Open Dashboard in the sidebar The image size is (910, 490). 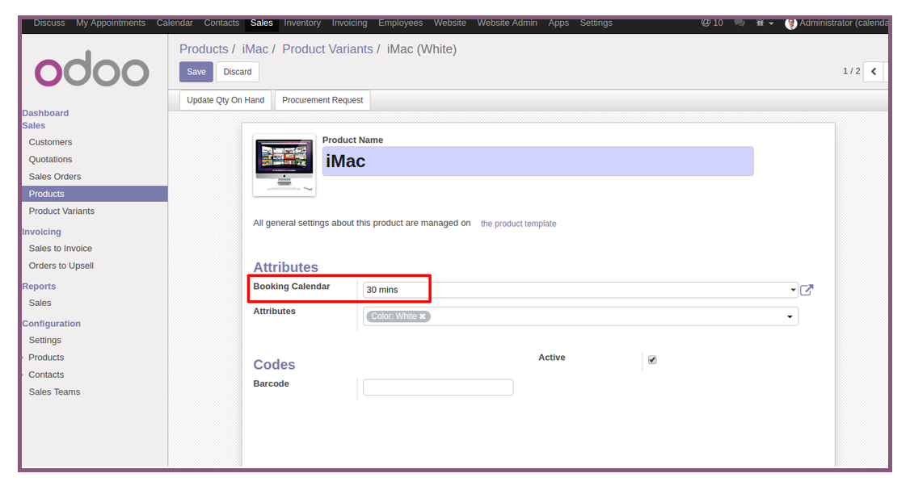coord(45,113)
